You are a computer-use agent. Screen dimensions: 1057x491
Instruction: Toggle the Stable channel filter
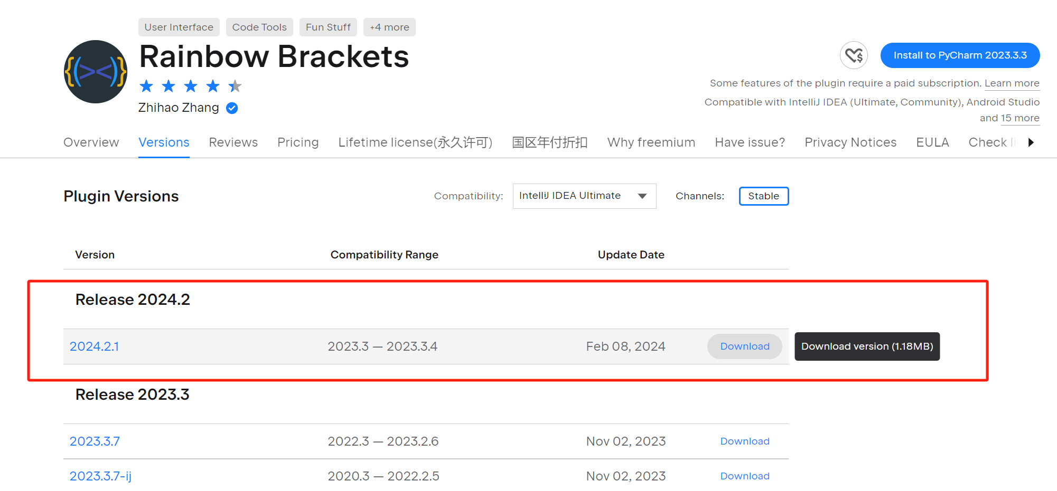pyautogui.click(x=763, y=196)
